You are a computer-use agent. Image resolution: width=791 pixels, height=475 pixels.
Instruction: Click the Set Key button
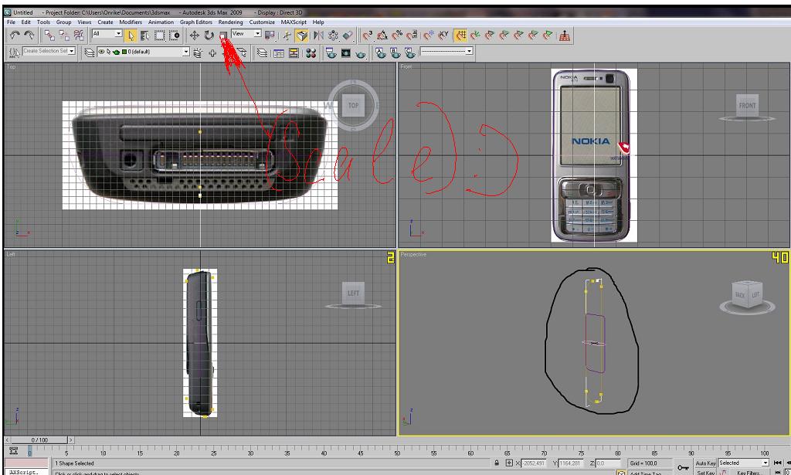click(705, 472)
